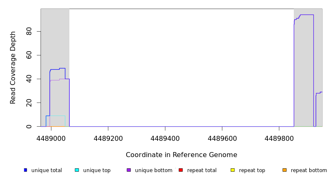Image resolution: width=331 pixels, height=180 pixels.
Task: Click the "Coordinate in Reference Genome" axis title
Action: click(181, 155)
